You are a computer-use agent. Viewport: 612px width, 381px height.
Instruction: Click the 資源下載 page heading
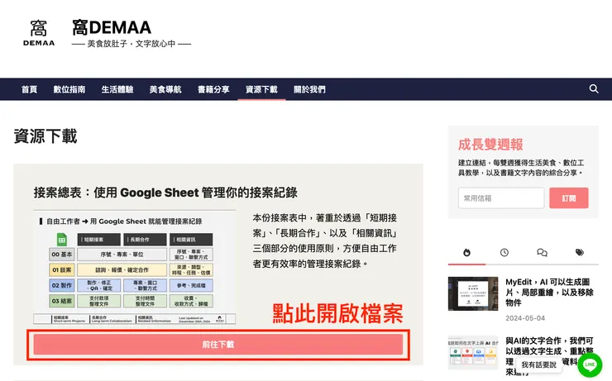tap(45, 136)
